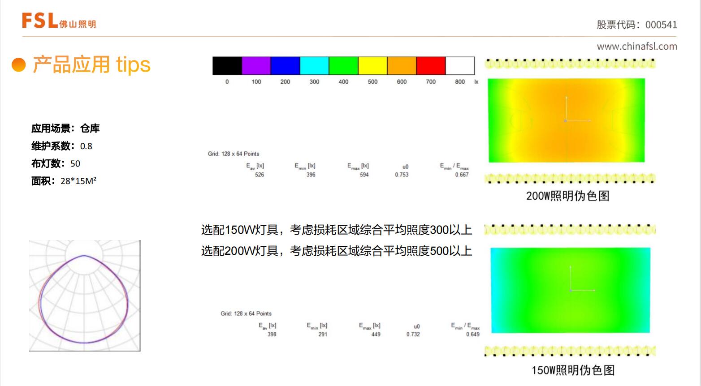Viewport: 701px width, 386px height.
Task: Select the black swatch on the lux scale
Action: coord(227,66)
